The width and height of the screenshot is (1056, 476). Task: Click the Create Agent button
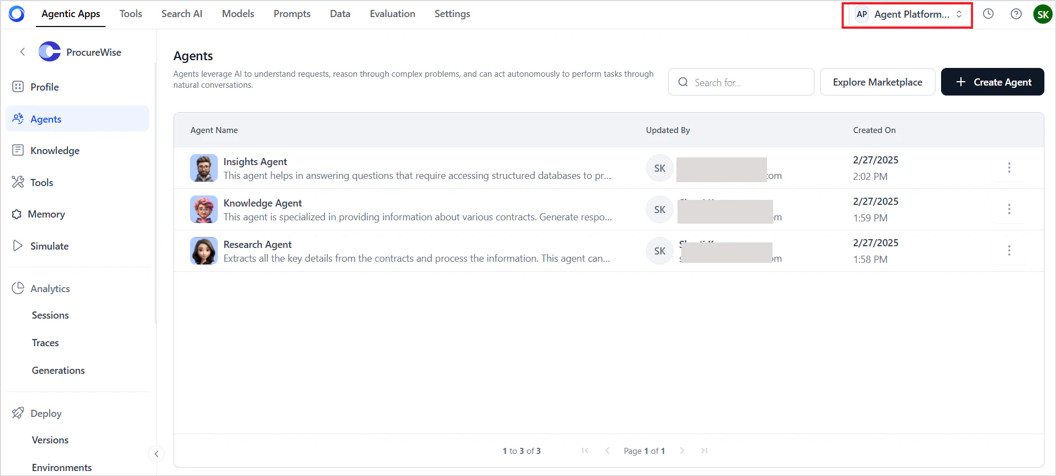tap(992, 82)
